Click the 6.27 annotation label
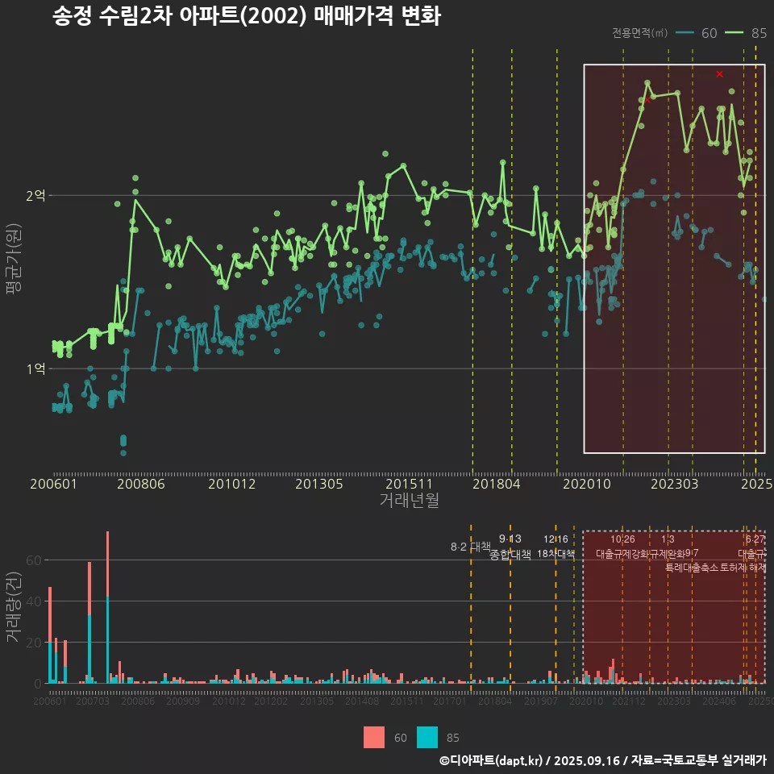The width and height of the screenshot is (774, 774). [x=755, y=539]
